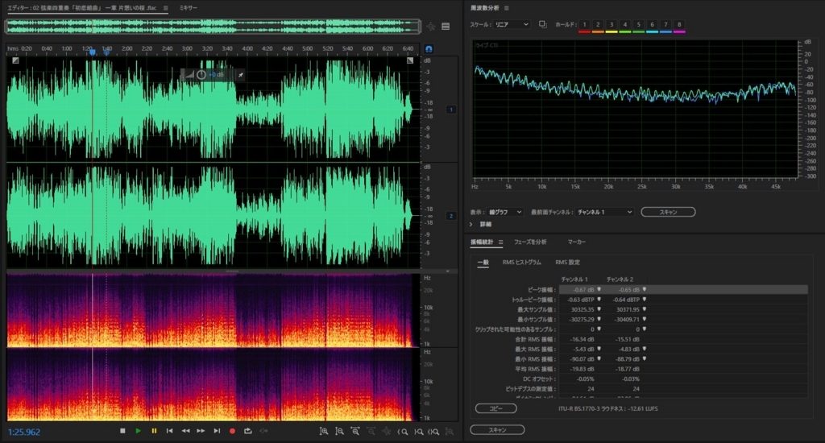Open the 最前面チャンネル dropdown

pyautogui.click(x=604, y=212)
